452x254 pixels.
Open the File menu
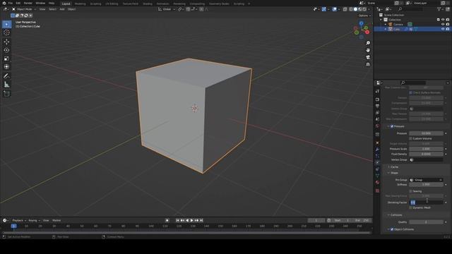[11, 3]
